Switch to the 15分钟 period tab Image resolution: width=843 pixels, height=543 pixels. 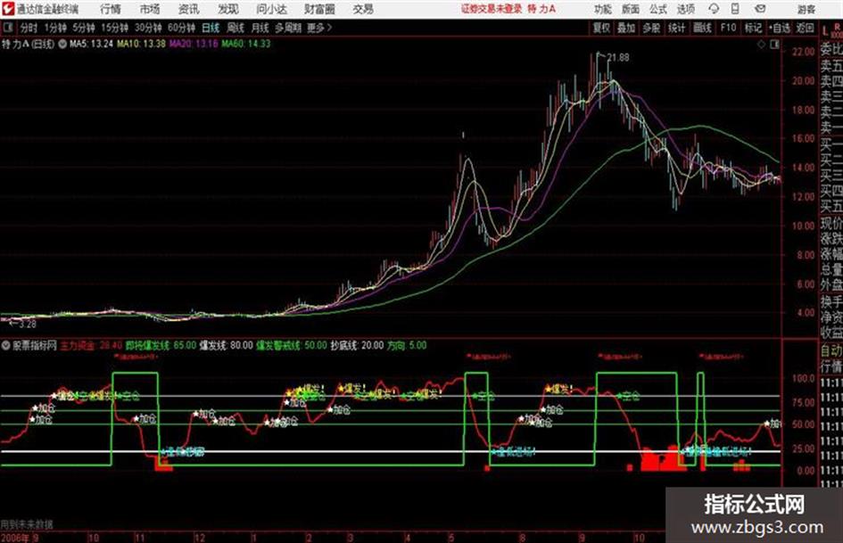(x=115, y=28)
